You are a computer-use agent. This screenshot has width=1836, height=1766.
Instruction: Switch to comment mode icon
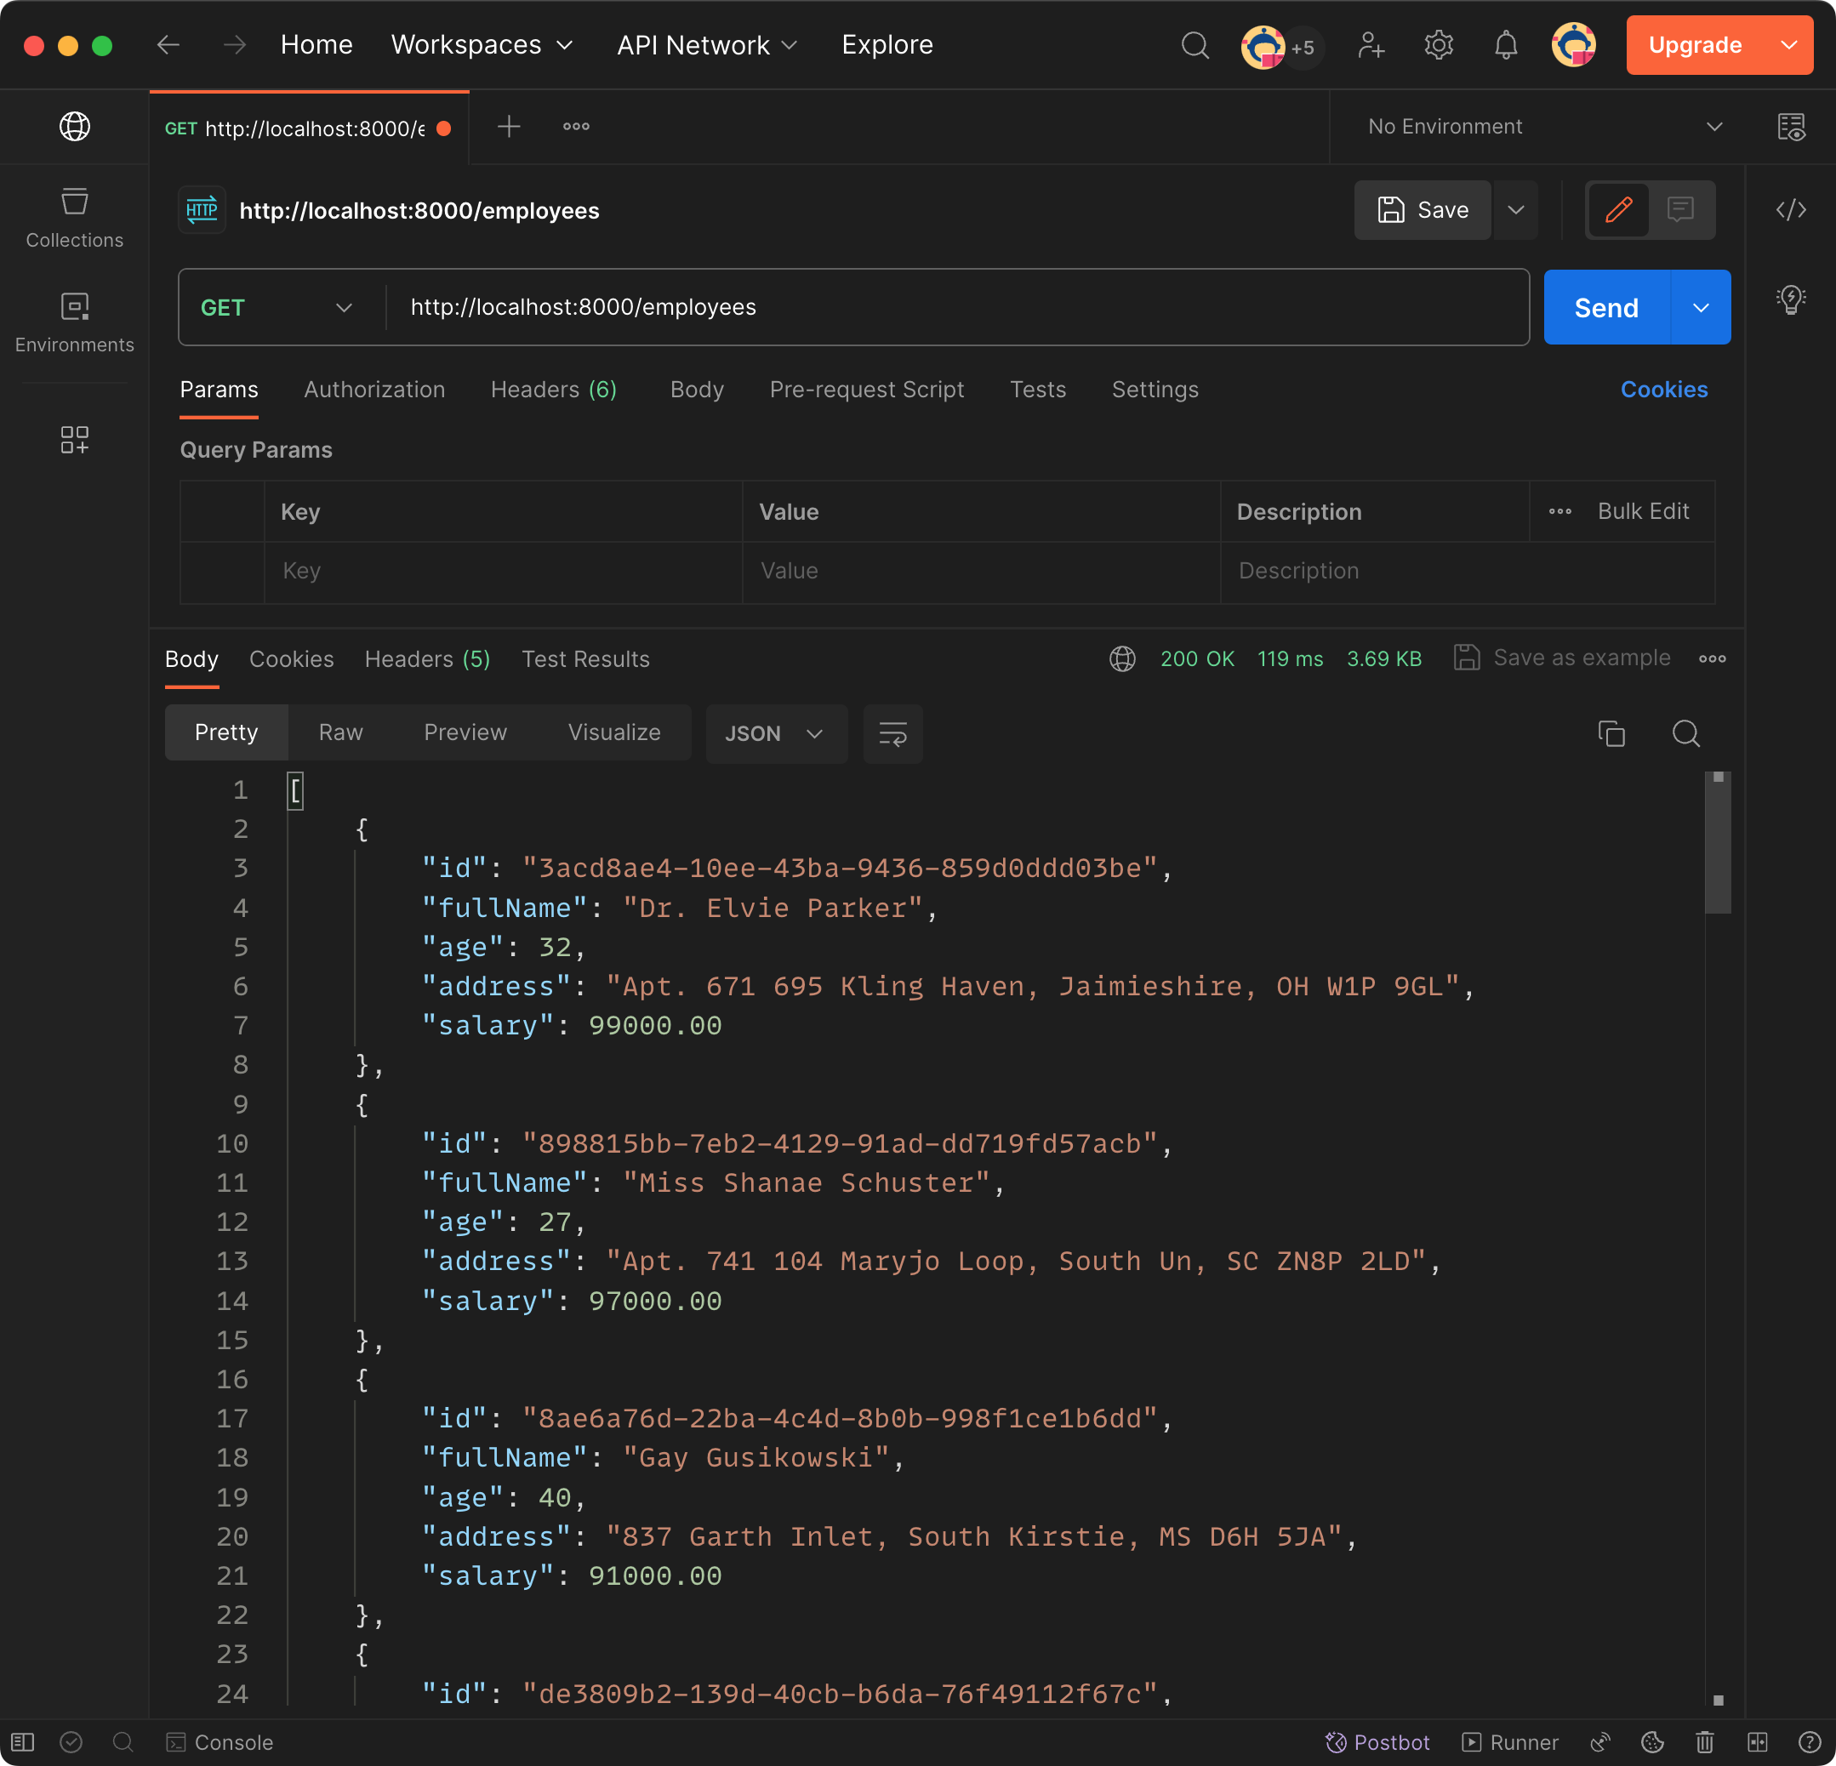coord(1680,210)
